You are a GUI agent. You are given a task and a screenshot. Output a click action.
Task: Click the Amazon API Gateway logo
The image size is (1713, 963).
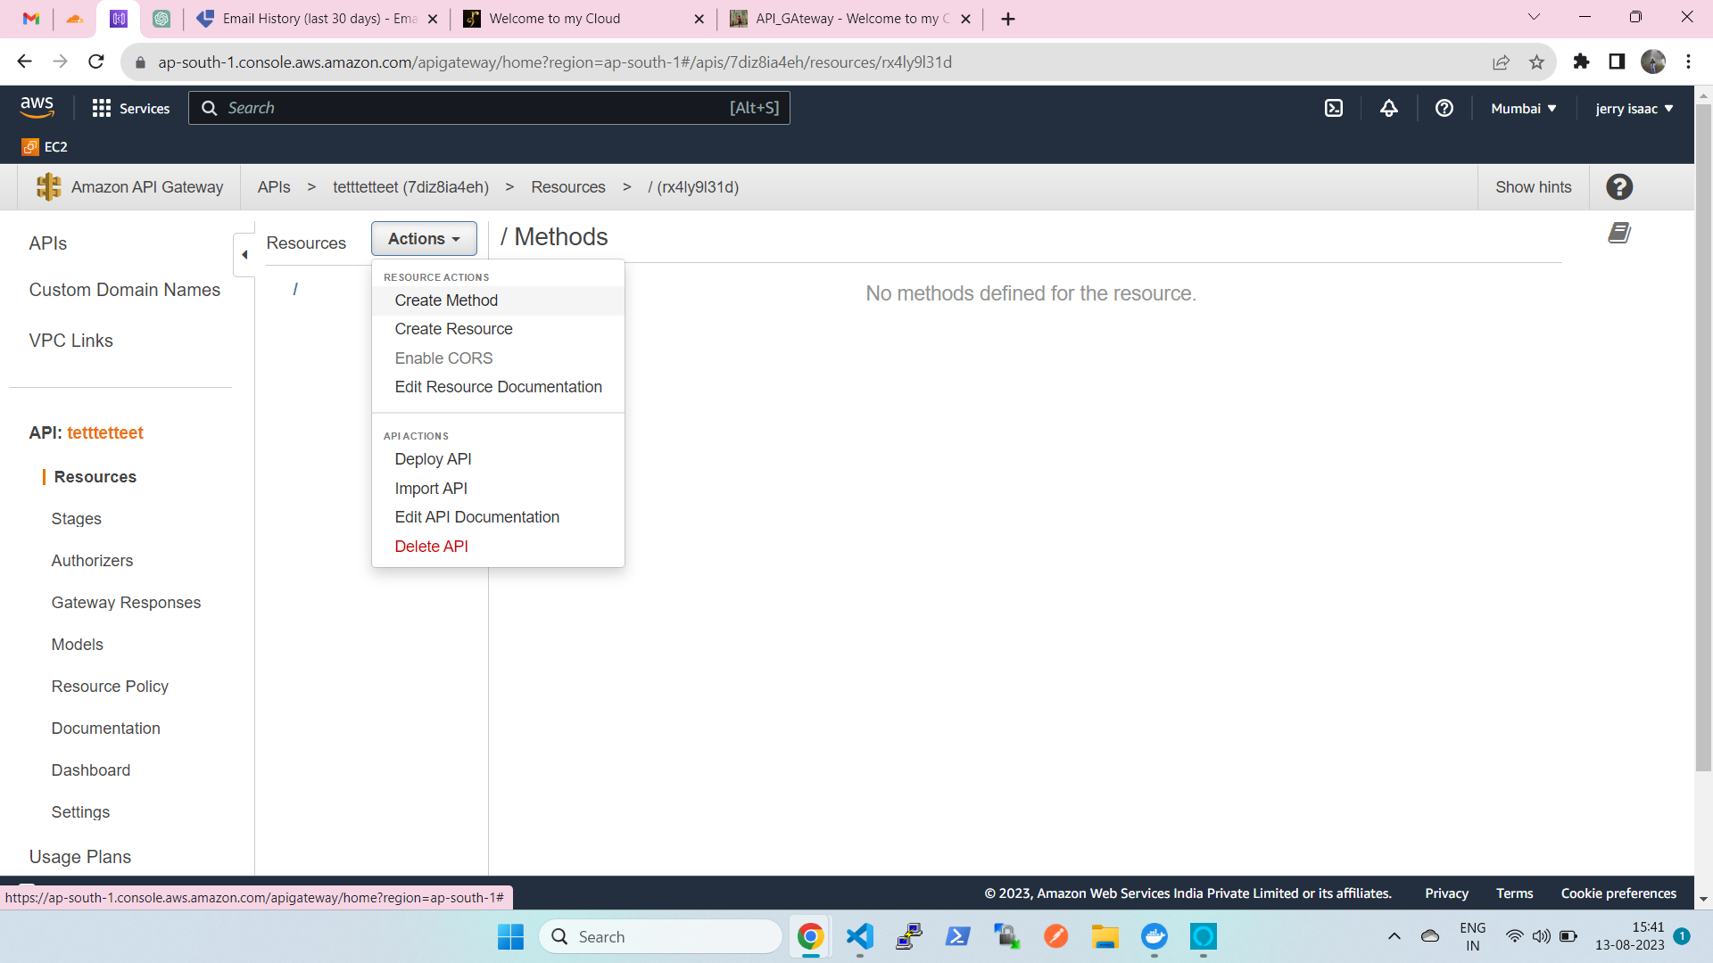pyautogui.click(x=48, y=187)
